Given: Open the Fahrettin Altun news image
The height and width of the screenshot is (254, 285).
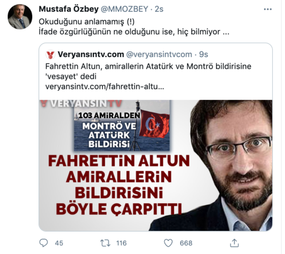Looking at the screenshot, I should (x=156, y=165).
